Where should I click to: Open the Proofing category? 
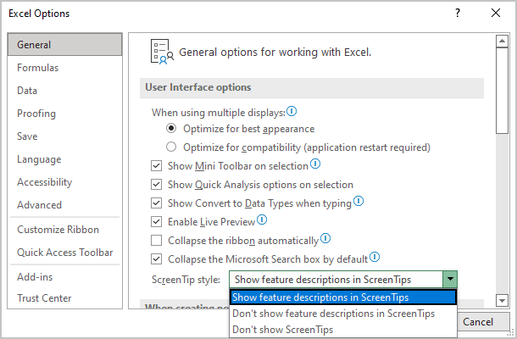tap(65, 114)
